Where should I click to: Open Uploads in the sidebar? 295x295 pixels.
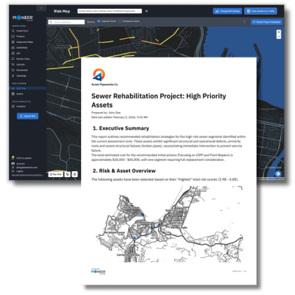pyautogui.click(x=18, y=64)
